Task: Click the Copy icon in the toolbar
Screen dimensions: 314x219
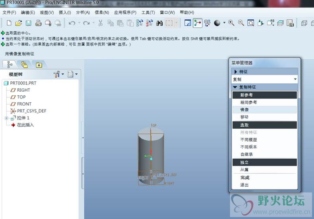Action: coord(111,23)
